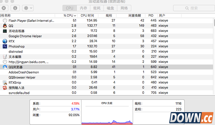215x125 pixels.
Task: Click CPU time 2:07.46
Action: [92, 36]
